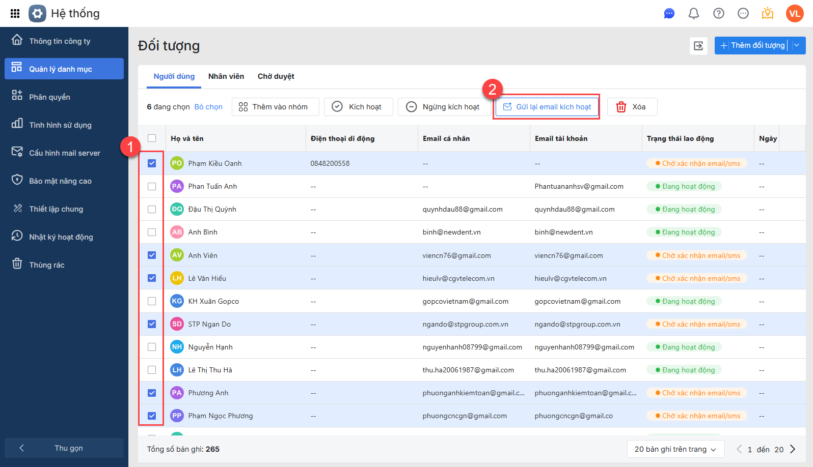Image resolution: width=813 pixels, height=467 pixels.
Task: Click Gửi lại email kích hoạt button
Action: (547, 107)
